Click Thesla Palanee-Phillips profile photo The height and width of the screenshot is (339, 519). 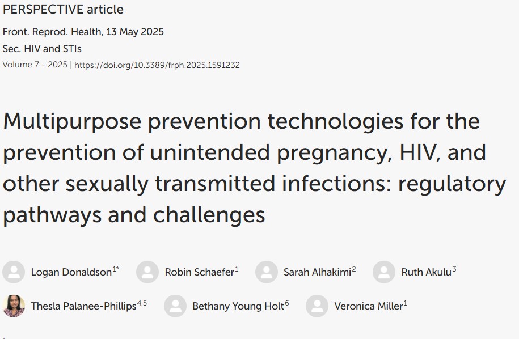pyautogui.click(x=14, y=306)
